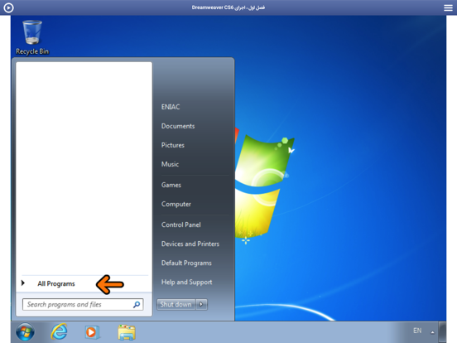Image resolution: width=457 pixels, height=343 pixels.
Task: Open Shut down options arrow
Action: (201, 304)
